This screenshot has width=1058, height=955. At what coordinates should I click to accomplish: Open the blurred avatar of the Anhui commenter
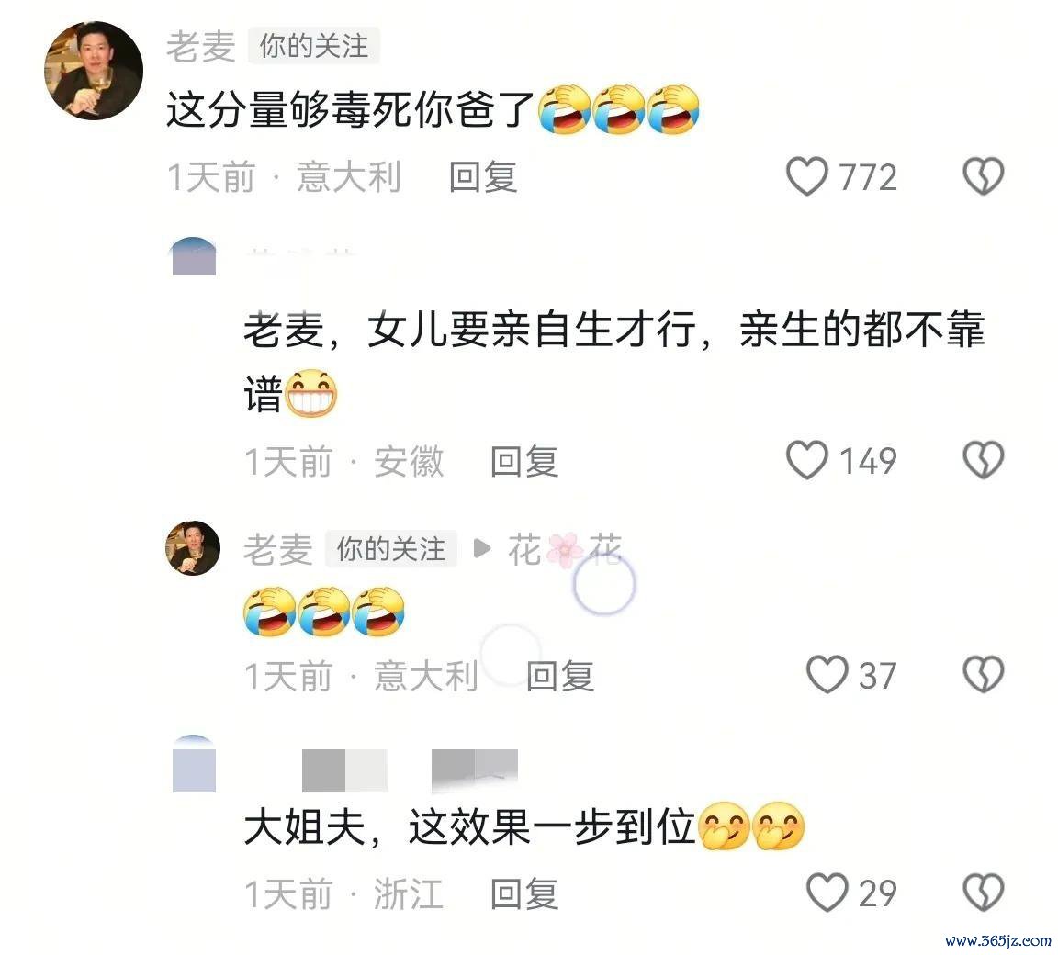(195, 256)
